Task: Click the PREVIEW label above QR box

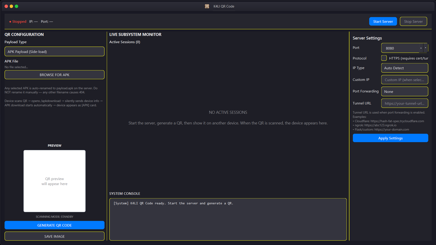Action: point(55,146)
